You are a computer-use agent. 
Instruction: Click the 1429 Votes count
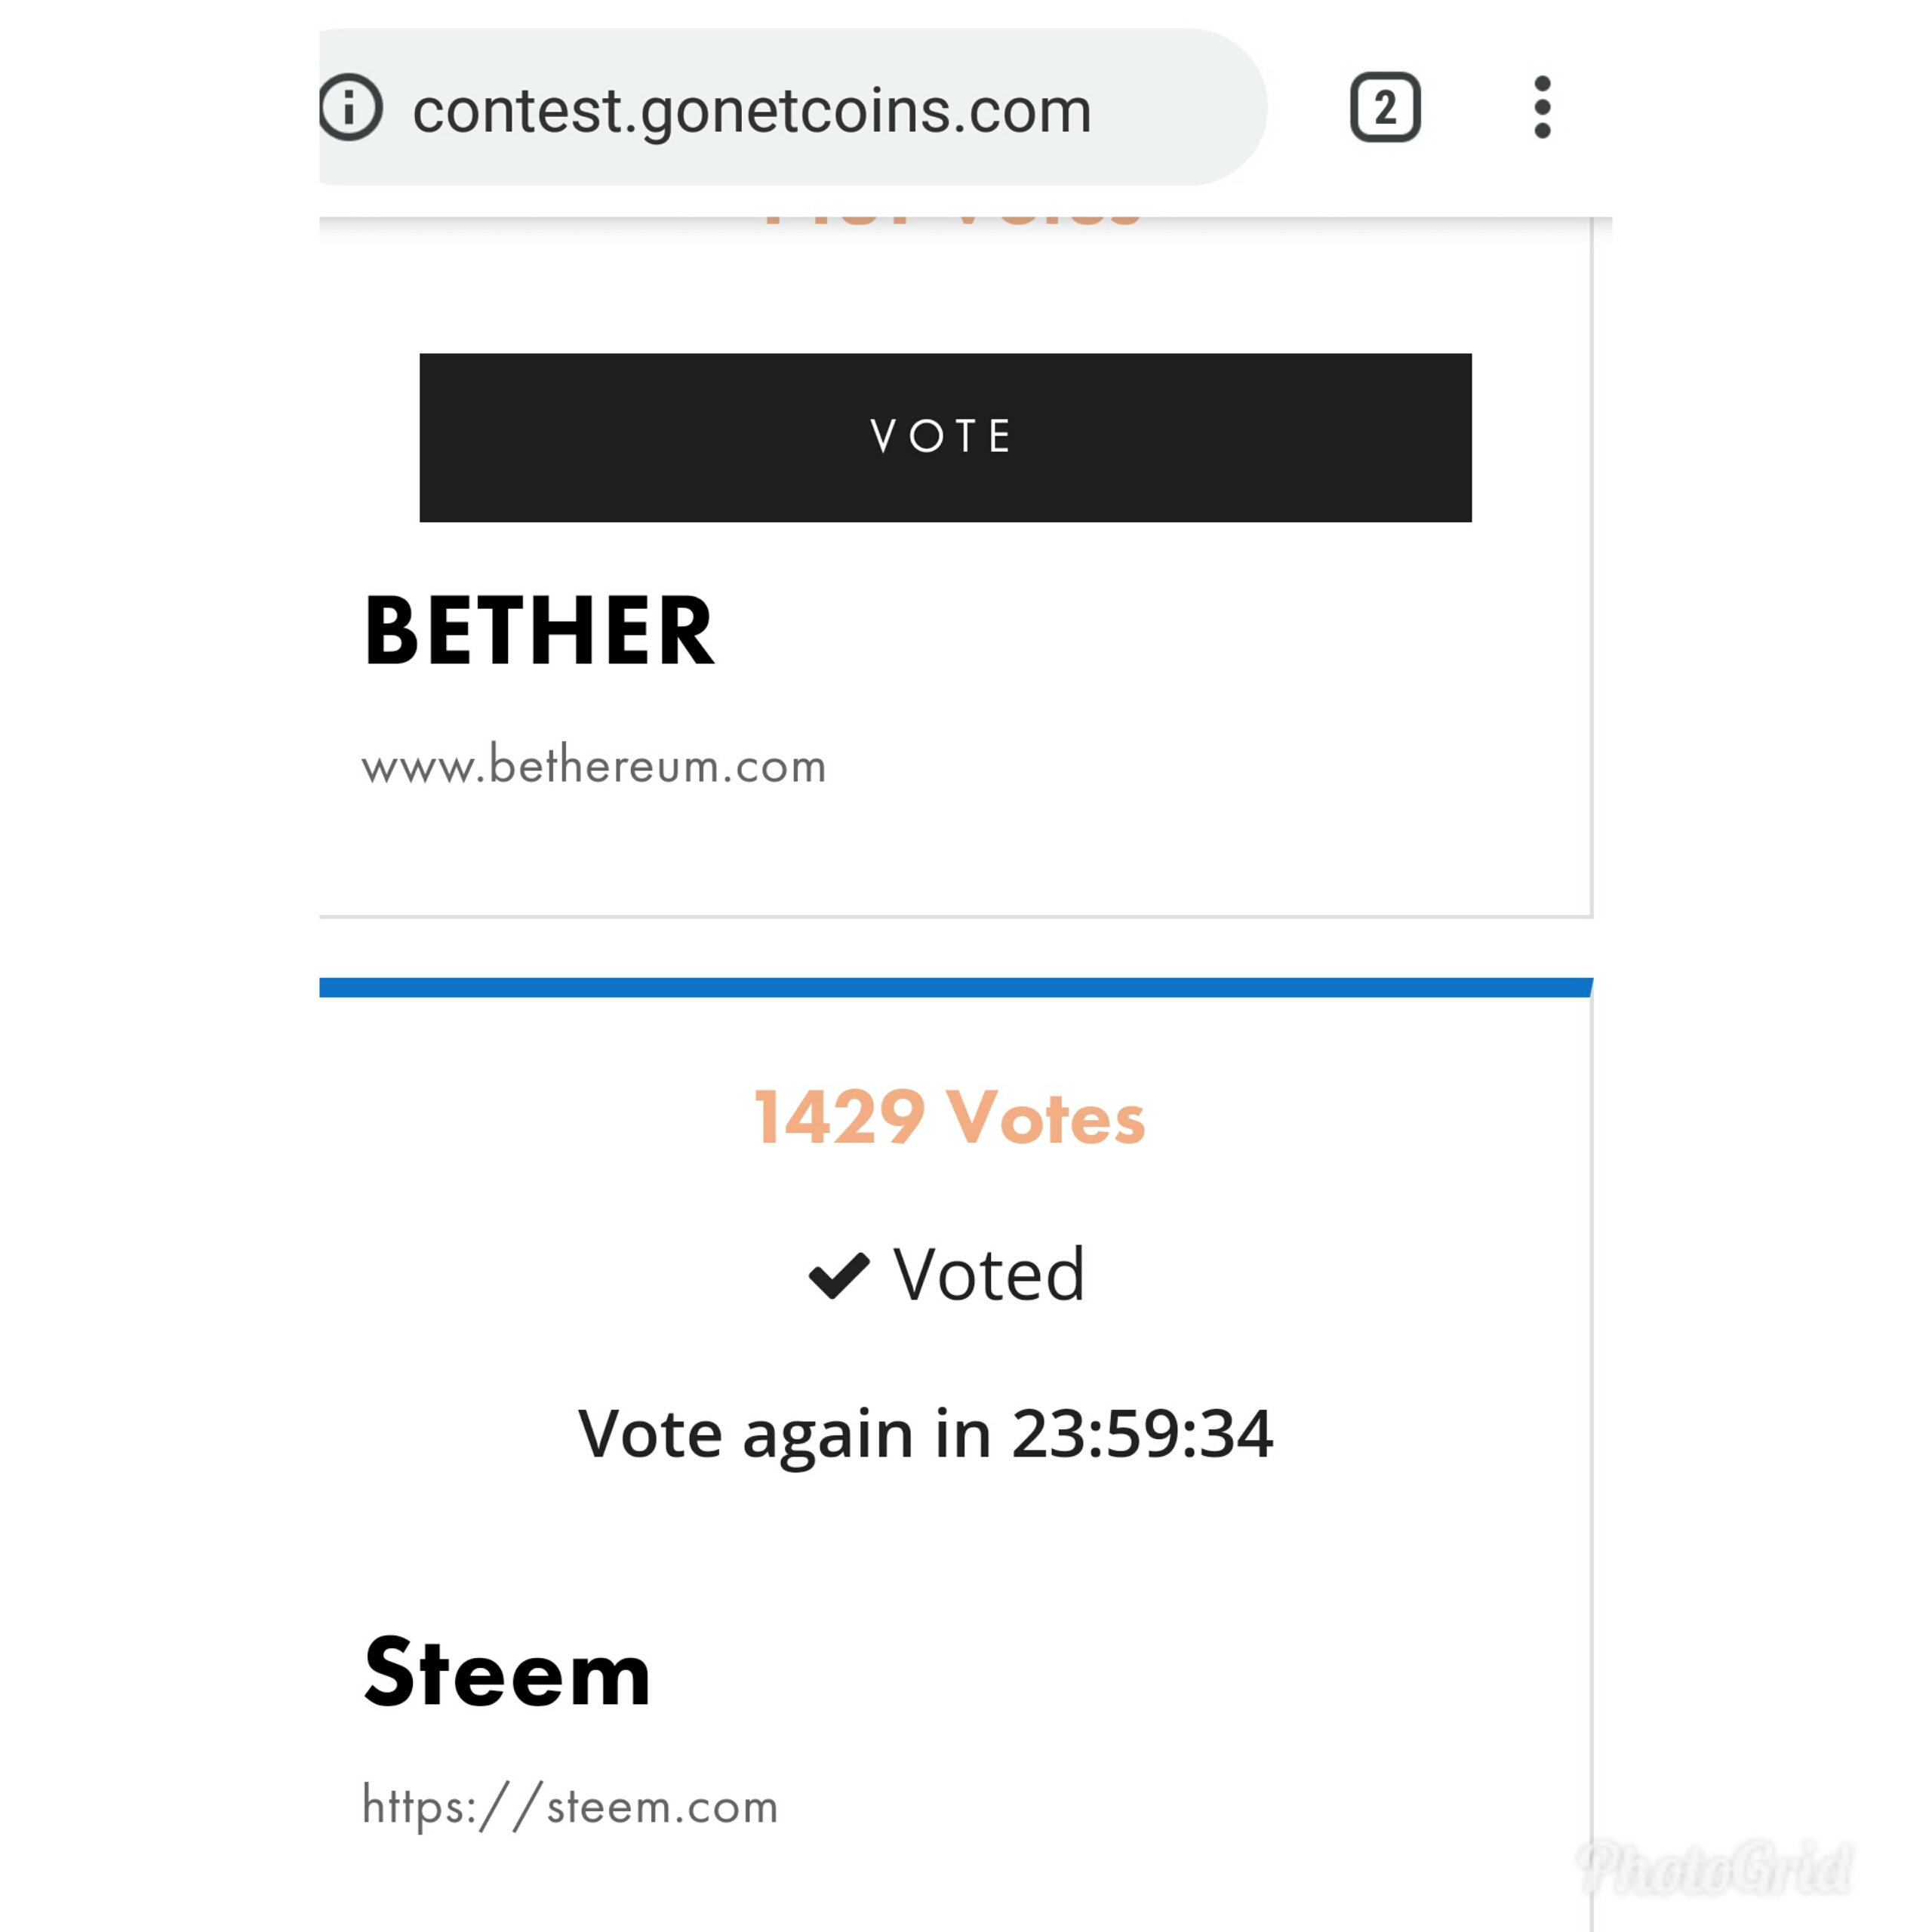click(x=949, y=1117)
